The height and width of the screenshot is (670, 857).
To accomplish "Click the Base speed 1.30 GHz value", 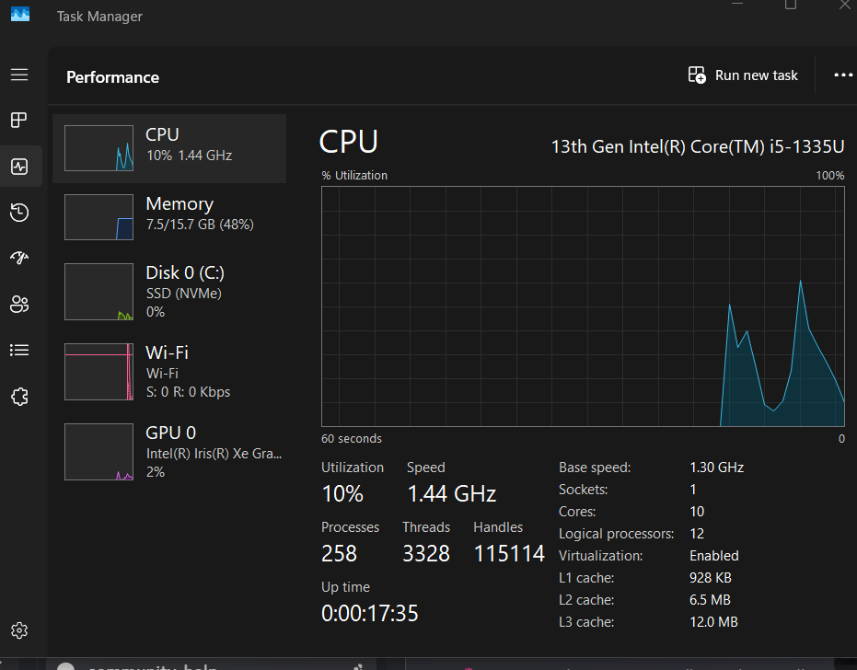I will 716,468.
